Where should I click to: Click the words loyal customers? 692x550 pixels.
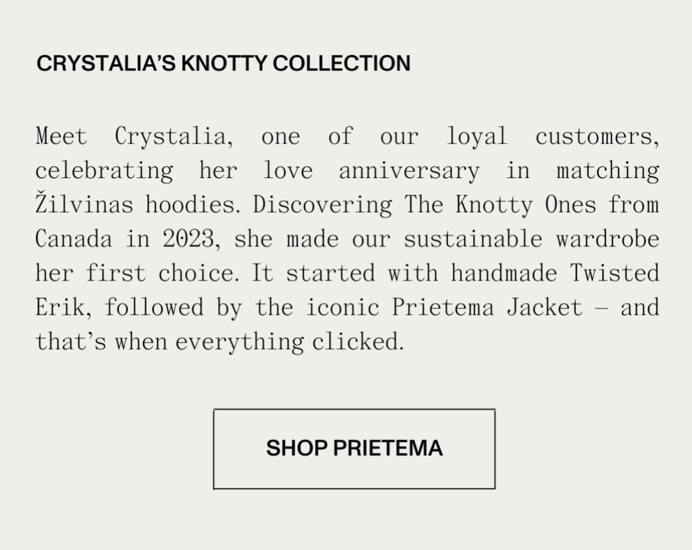coord(553,137)
